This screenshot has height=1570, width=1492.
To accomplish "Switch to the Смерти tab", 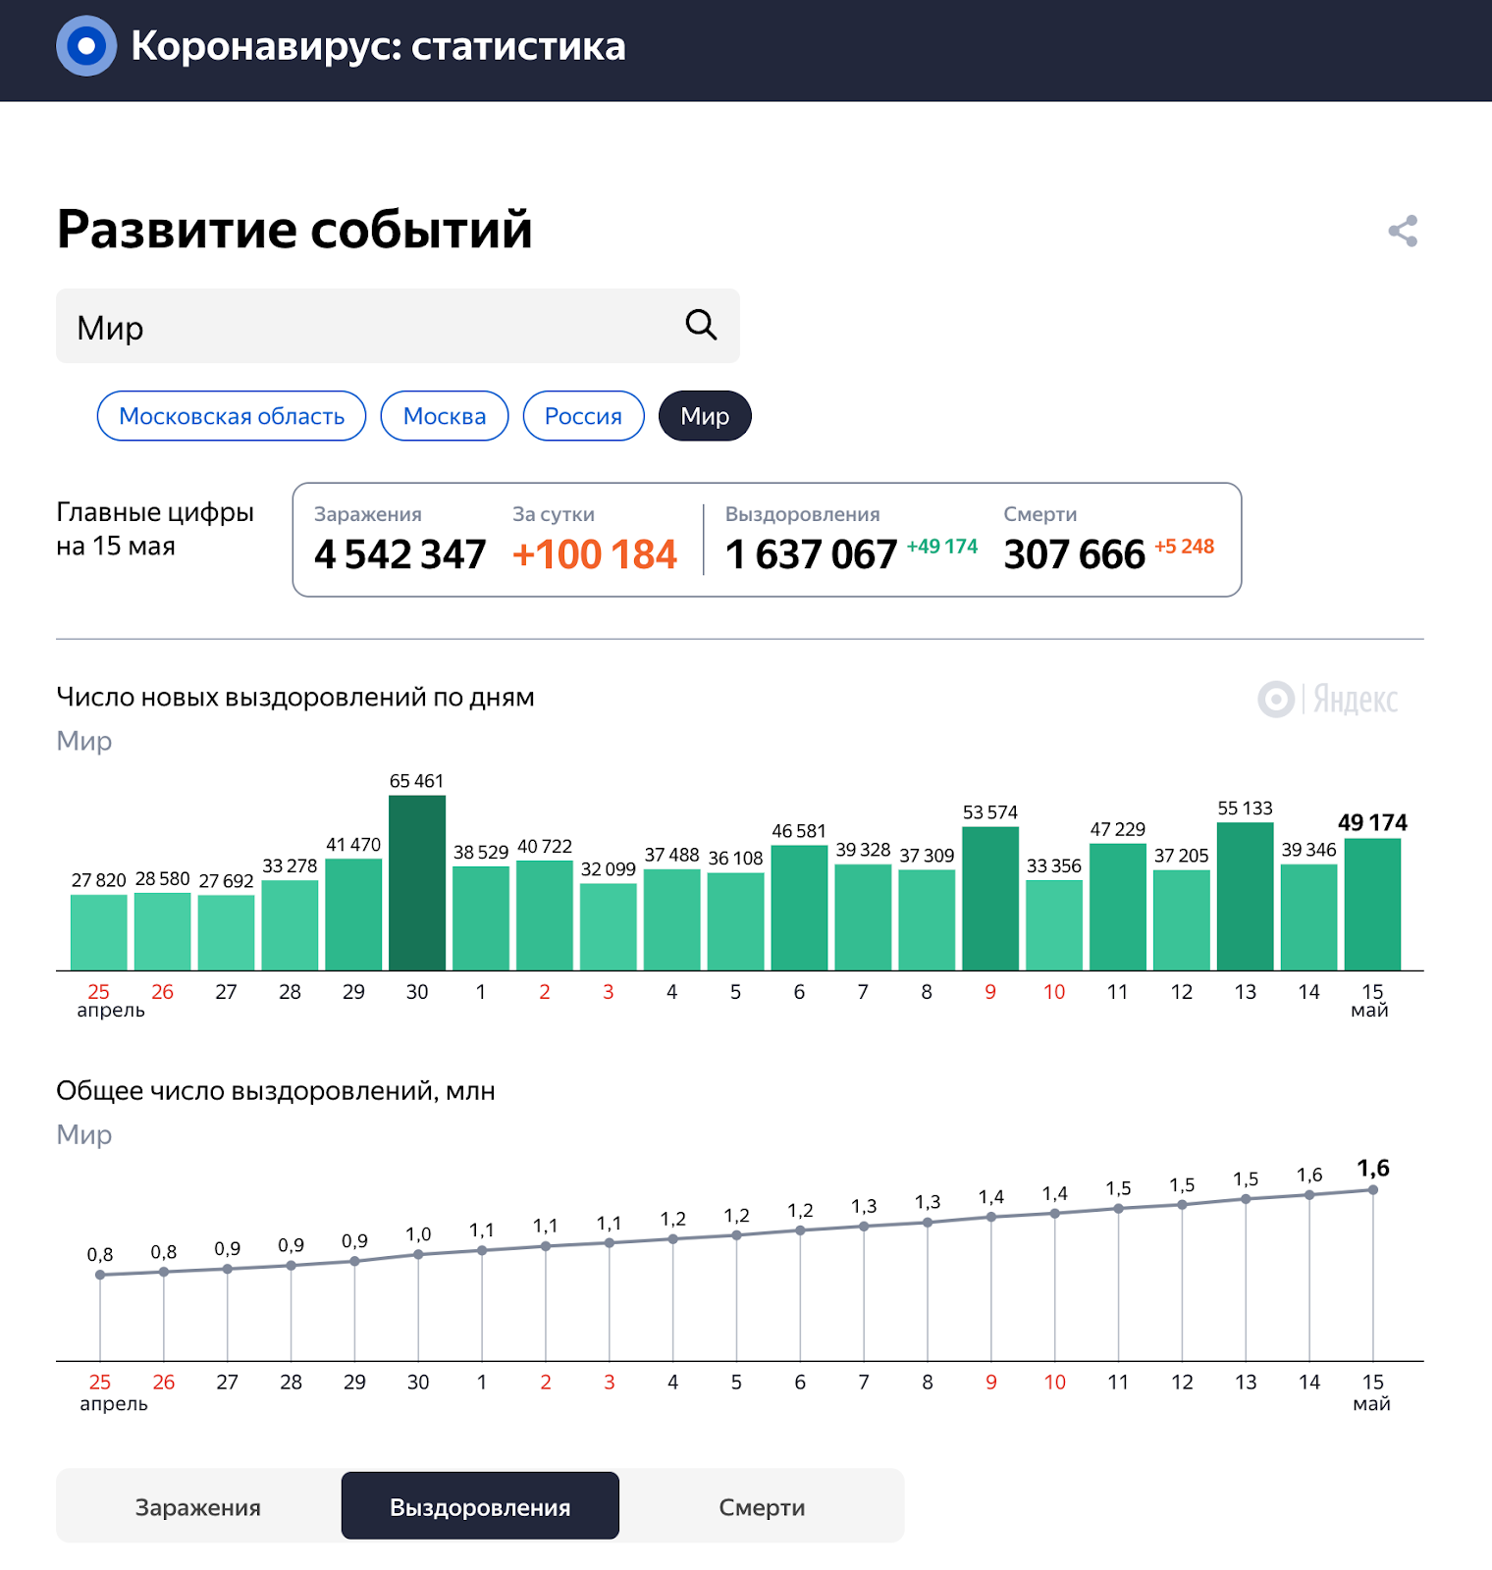I will (762, 1506).
